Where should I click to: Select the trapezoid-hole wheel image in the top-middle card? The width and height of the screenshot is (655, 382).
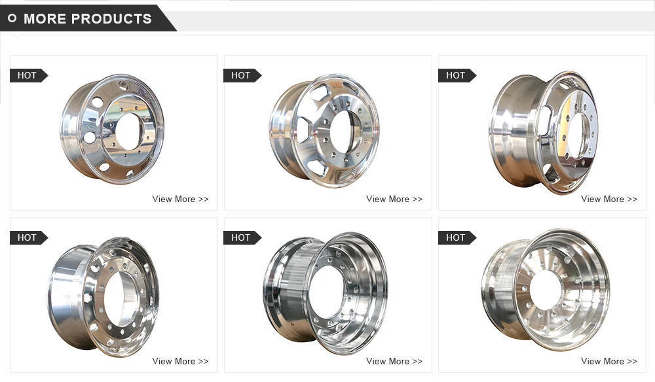pos(325,131)
